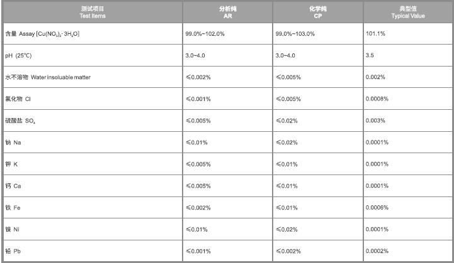
Task: Click the 99.0%~102.0% AR assay cell
Action: pos(205,33)
